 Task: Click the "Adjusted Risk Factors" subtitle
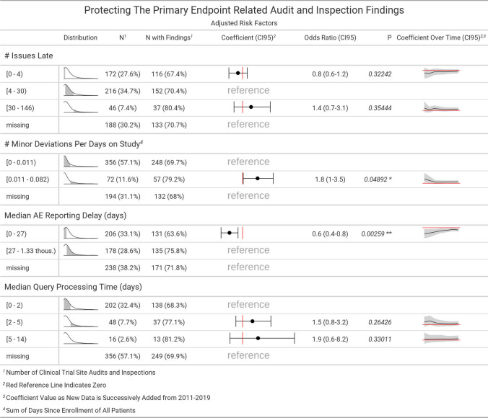point(244,23)
